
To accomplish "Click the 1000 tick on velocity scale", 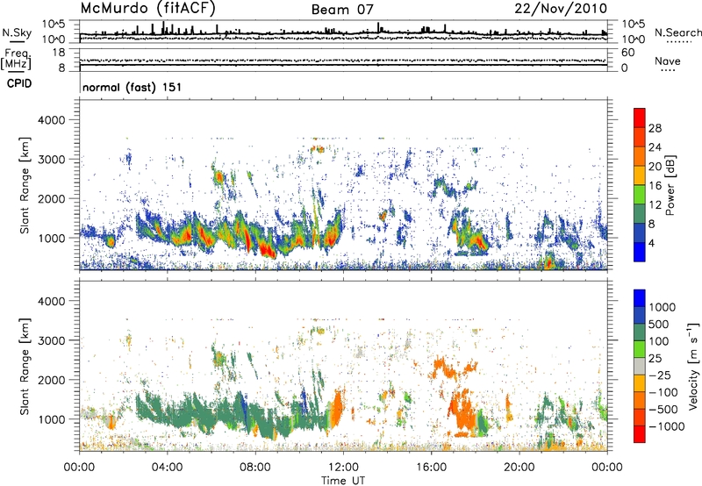I will [663, 307].
